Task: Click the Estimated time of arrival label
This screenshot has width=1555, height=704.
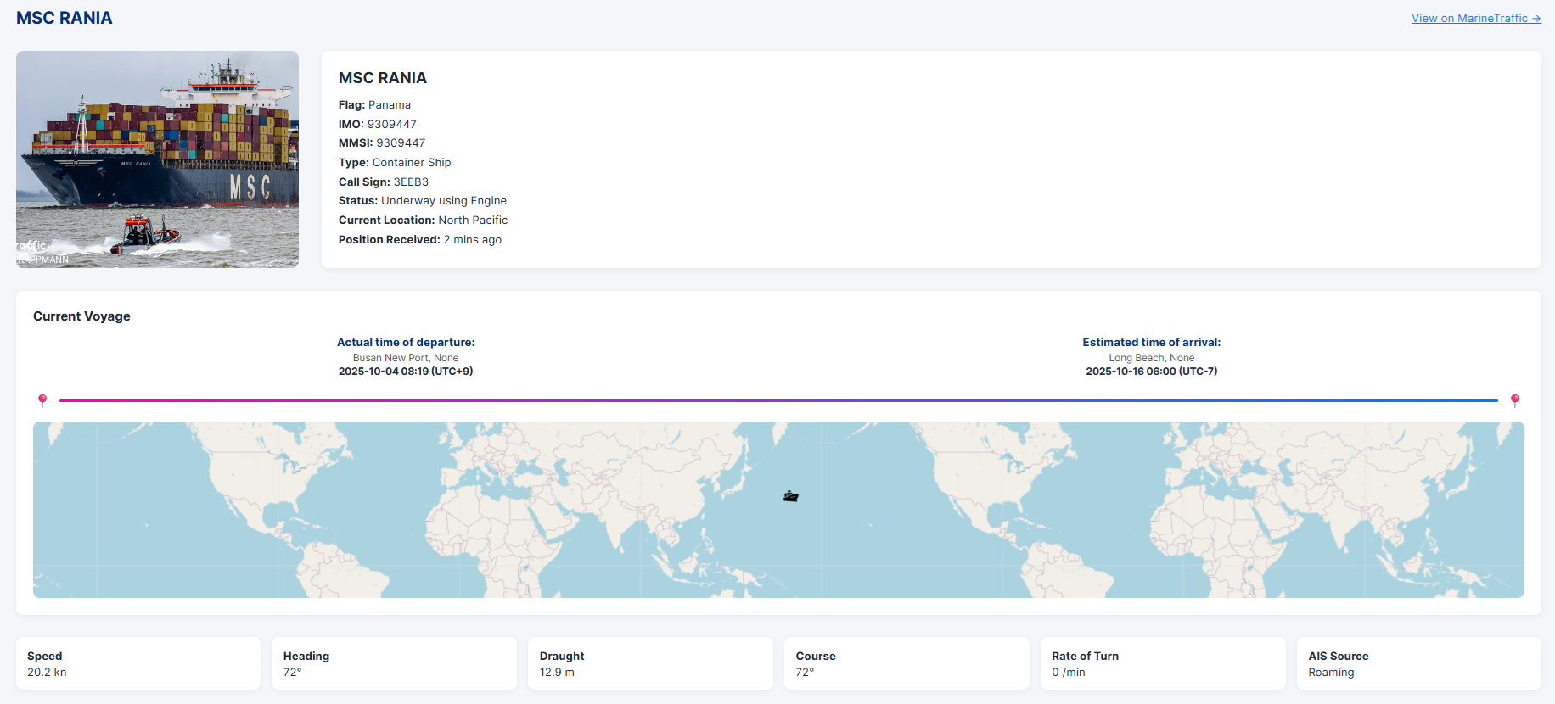Action: [x=1151, y=342]
